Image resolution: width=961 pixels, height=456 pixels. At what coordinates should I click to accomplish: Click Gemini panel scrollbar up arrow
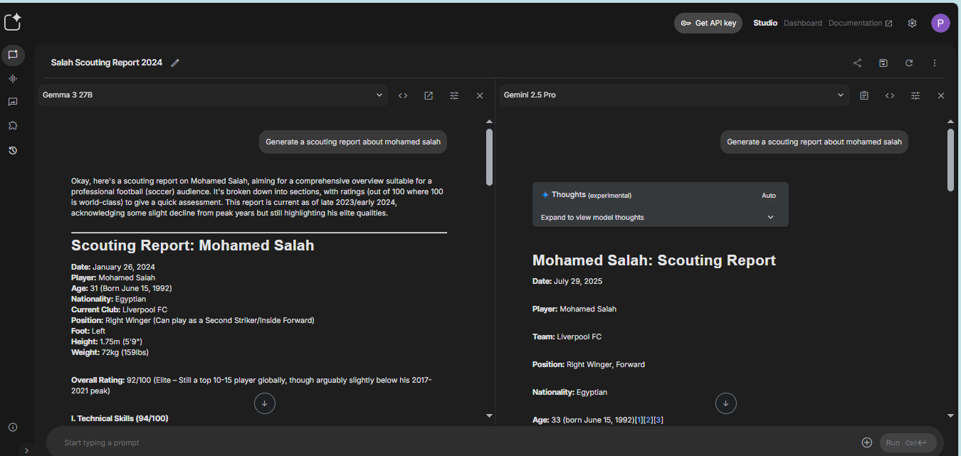(951, 122)
